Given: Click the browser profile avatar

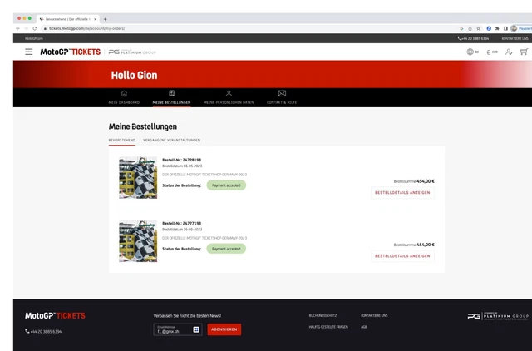Looking at the screenshot, I should 514,28.
